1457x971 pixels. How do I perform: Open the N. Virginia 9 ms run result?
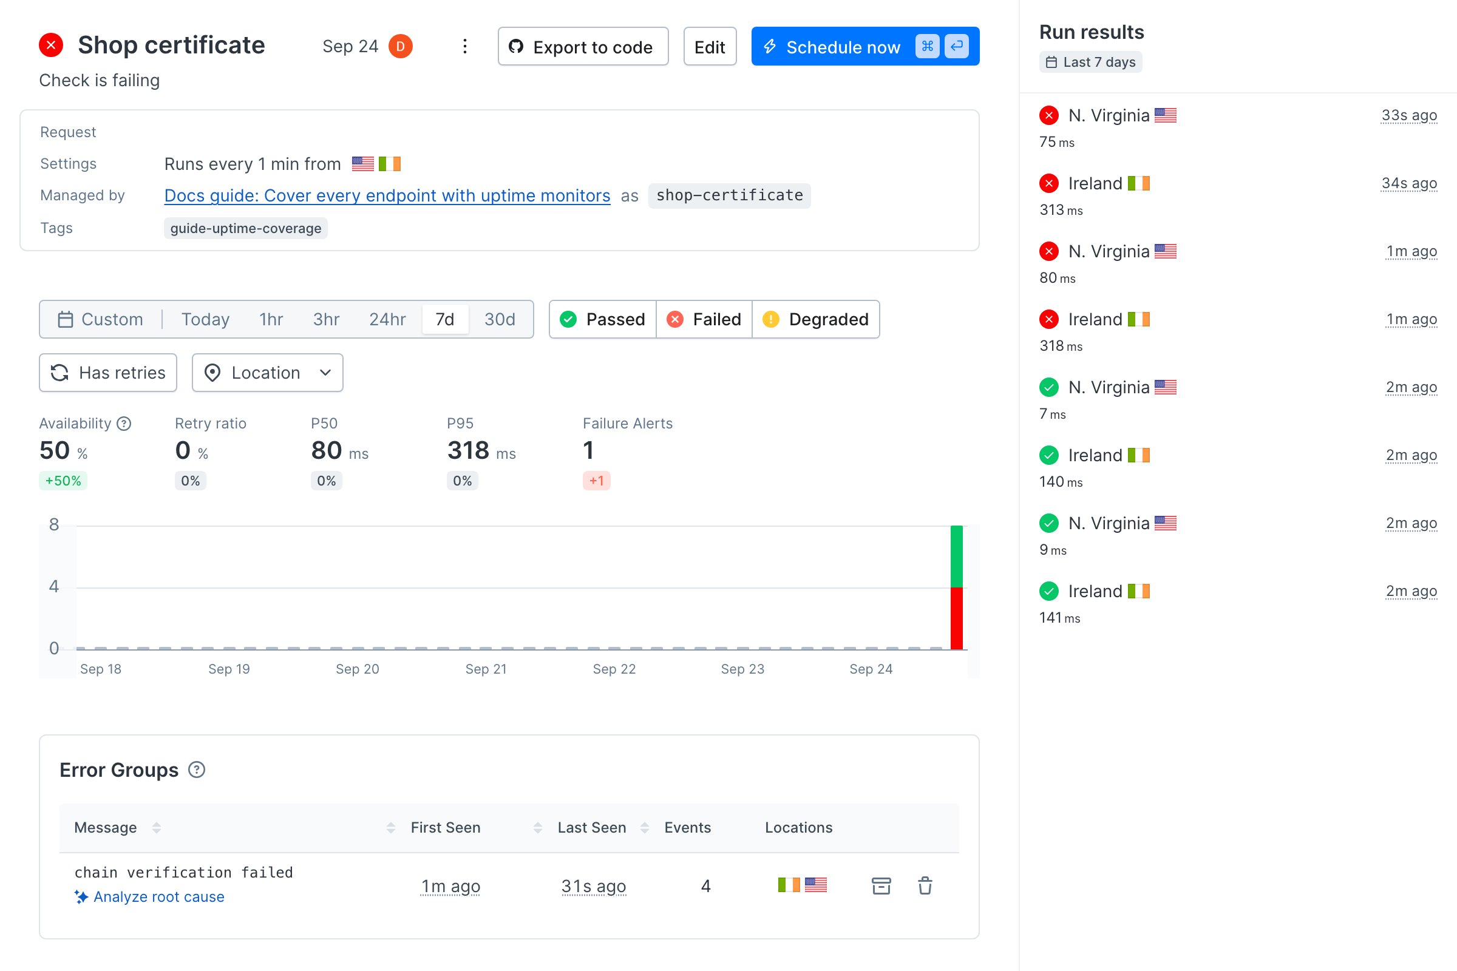pos(1238,536)
